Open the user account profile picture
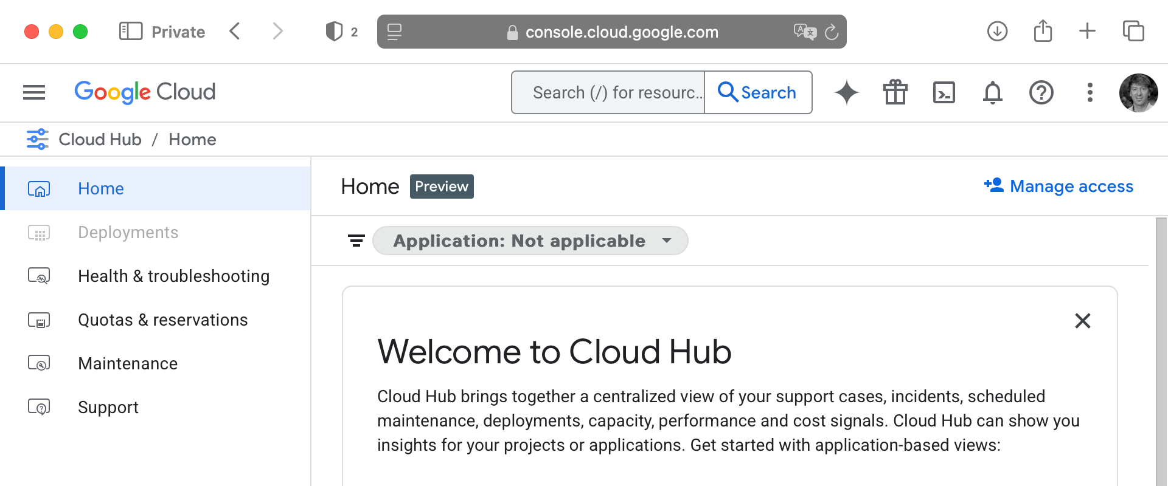 [x=1138, y=92]
